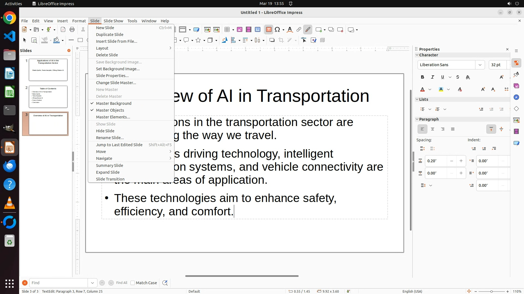Select the center paragraph alignment icon

433,129
